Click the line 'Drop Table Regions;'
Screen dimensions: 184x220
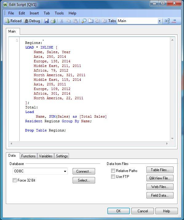coord(46,130)
